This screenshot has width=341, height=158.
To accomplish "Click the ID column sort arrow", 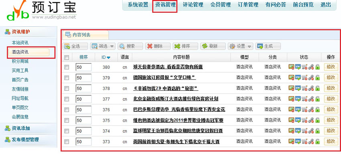I will click(x=109, y=58).
